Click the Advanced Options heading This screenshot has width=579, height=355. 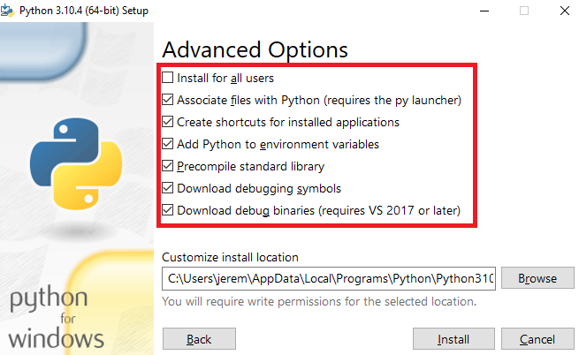(x=255, y=49)
